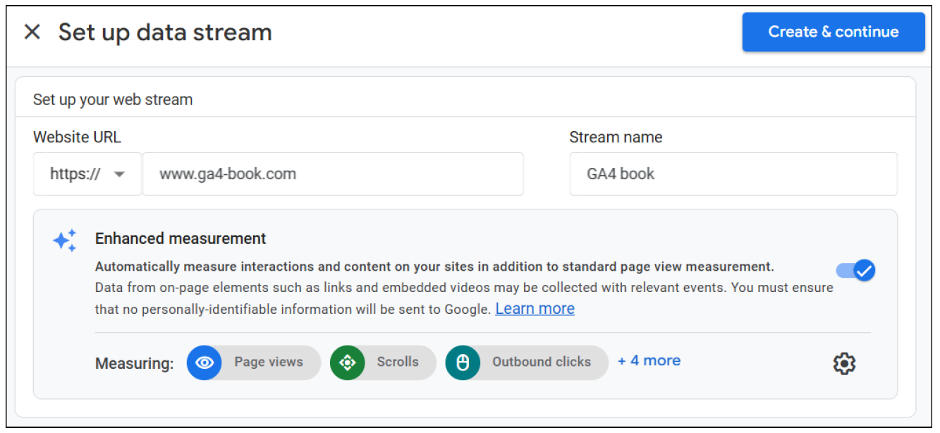
Task: Click the Scrolls measurement icon
Action: click(347, 362)
